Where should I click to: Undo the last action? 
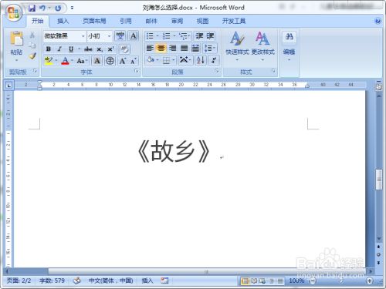click(42, 8)
